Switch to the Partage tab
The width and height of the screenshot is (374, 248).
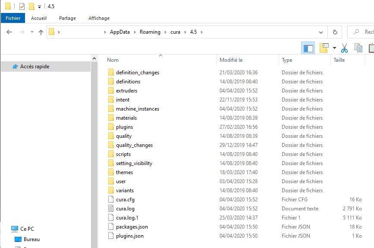coord(67,18)
